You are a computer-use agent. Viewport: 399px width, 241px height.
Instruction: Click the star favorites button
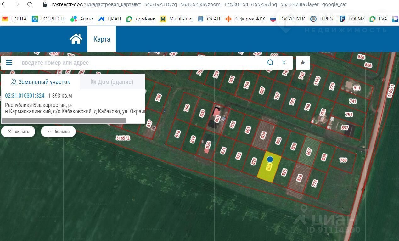(x=303, y=63)
